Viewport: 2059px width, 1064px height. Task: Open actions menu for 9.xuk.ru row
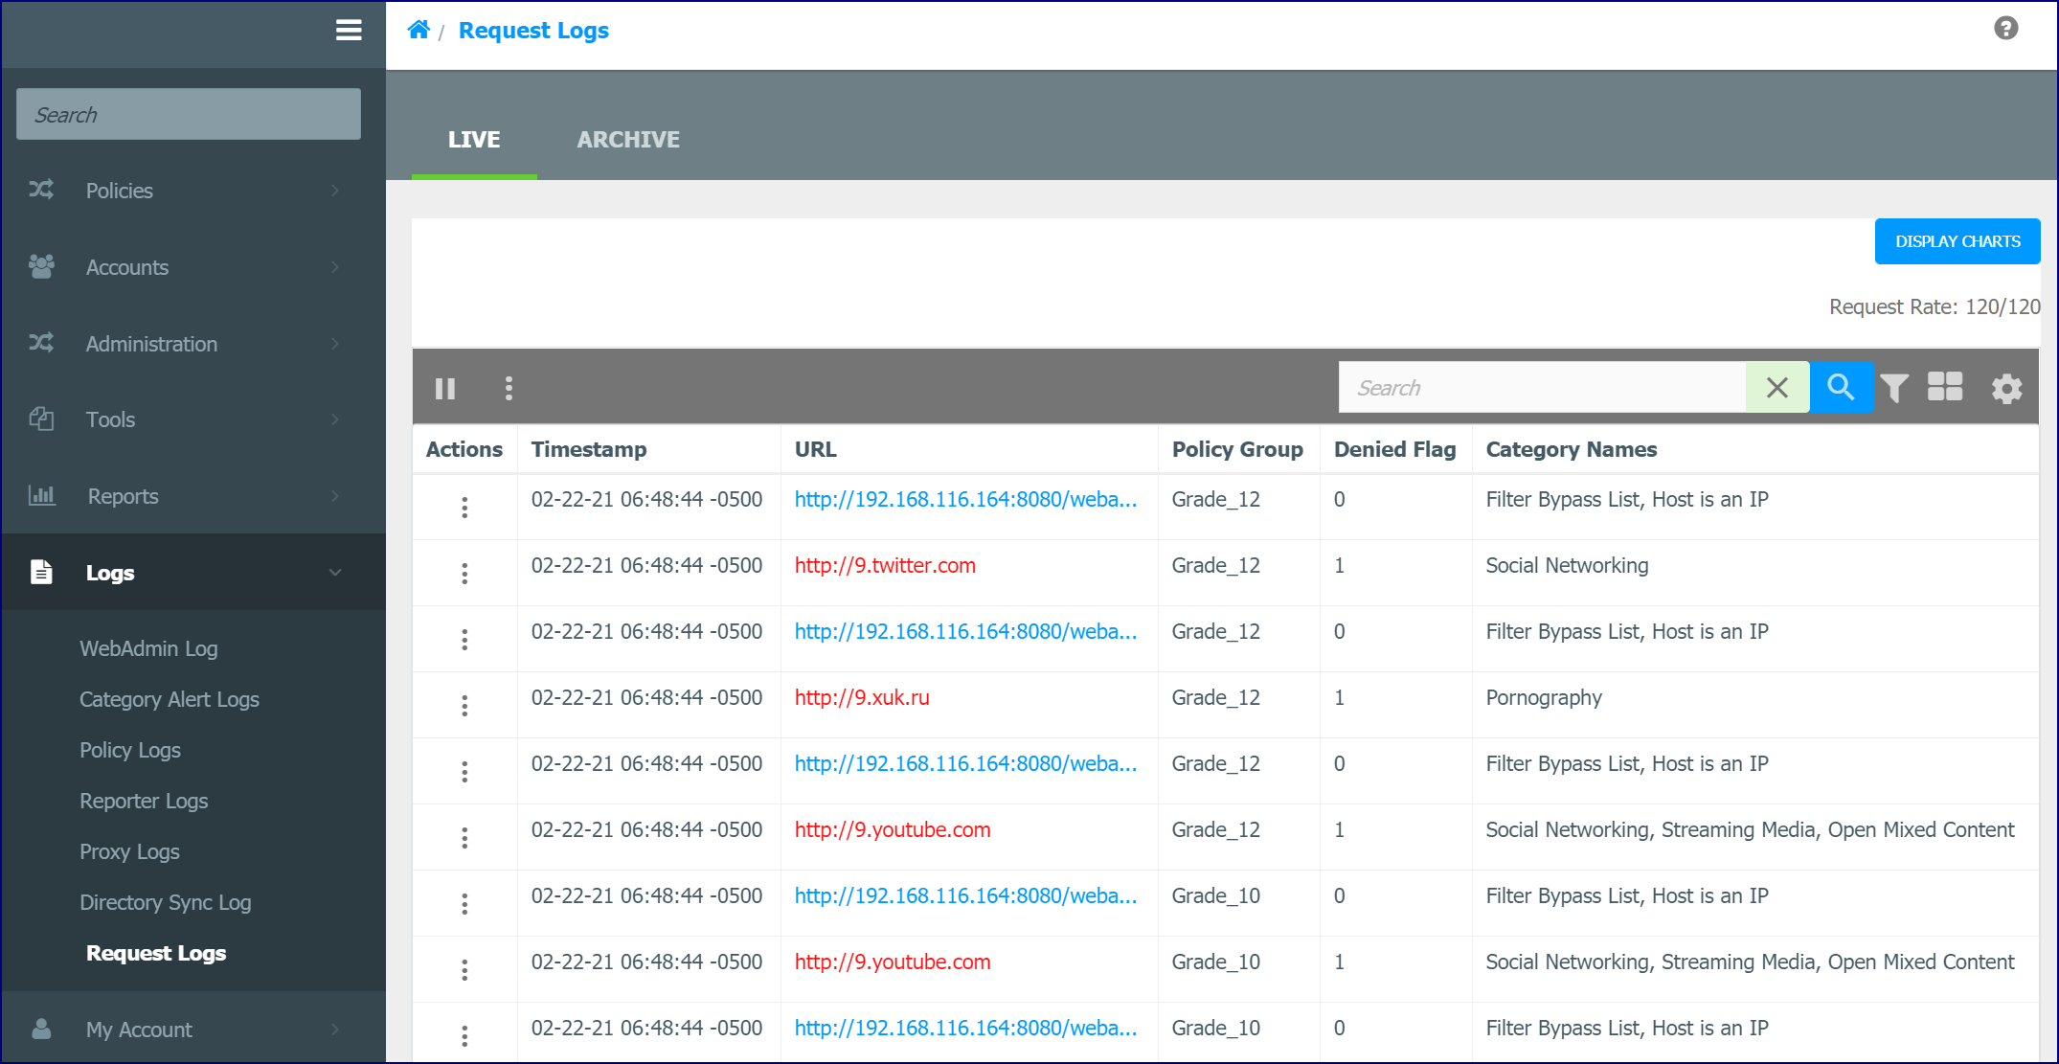pos(464,705)
